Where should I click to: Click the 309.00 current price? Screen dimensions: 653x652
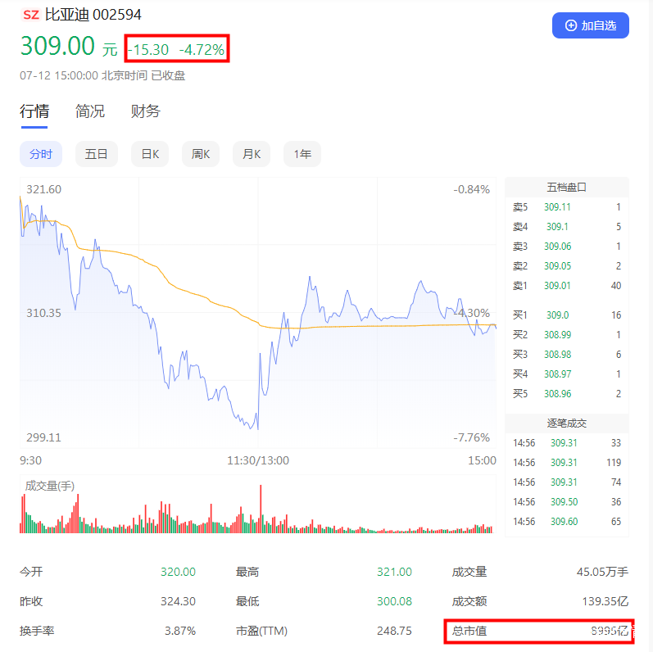click(57, 46)
